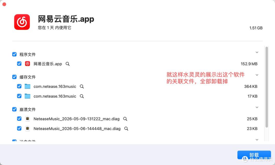This screenshot has width=275, height=165.
Task: Click file icon of NeteaseMusic_2026-05-06-144448_mac.diag
Action: click(x=27, y=129)
